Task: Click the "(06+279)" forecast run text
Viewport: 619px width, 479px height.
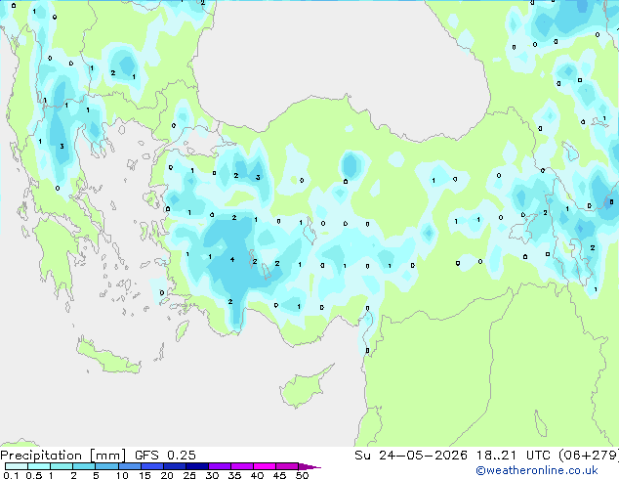Action: 589,456
